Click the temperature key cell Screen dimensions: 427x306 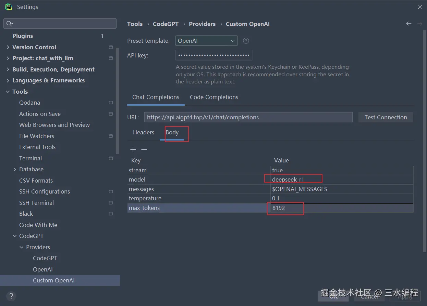199,198
